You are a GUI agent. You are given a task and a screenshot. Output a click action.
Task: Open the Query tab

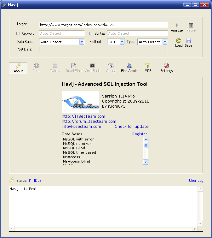(111, 68)
